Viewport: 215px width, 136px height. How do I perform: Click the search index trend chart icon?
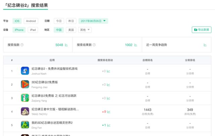66,45
